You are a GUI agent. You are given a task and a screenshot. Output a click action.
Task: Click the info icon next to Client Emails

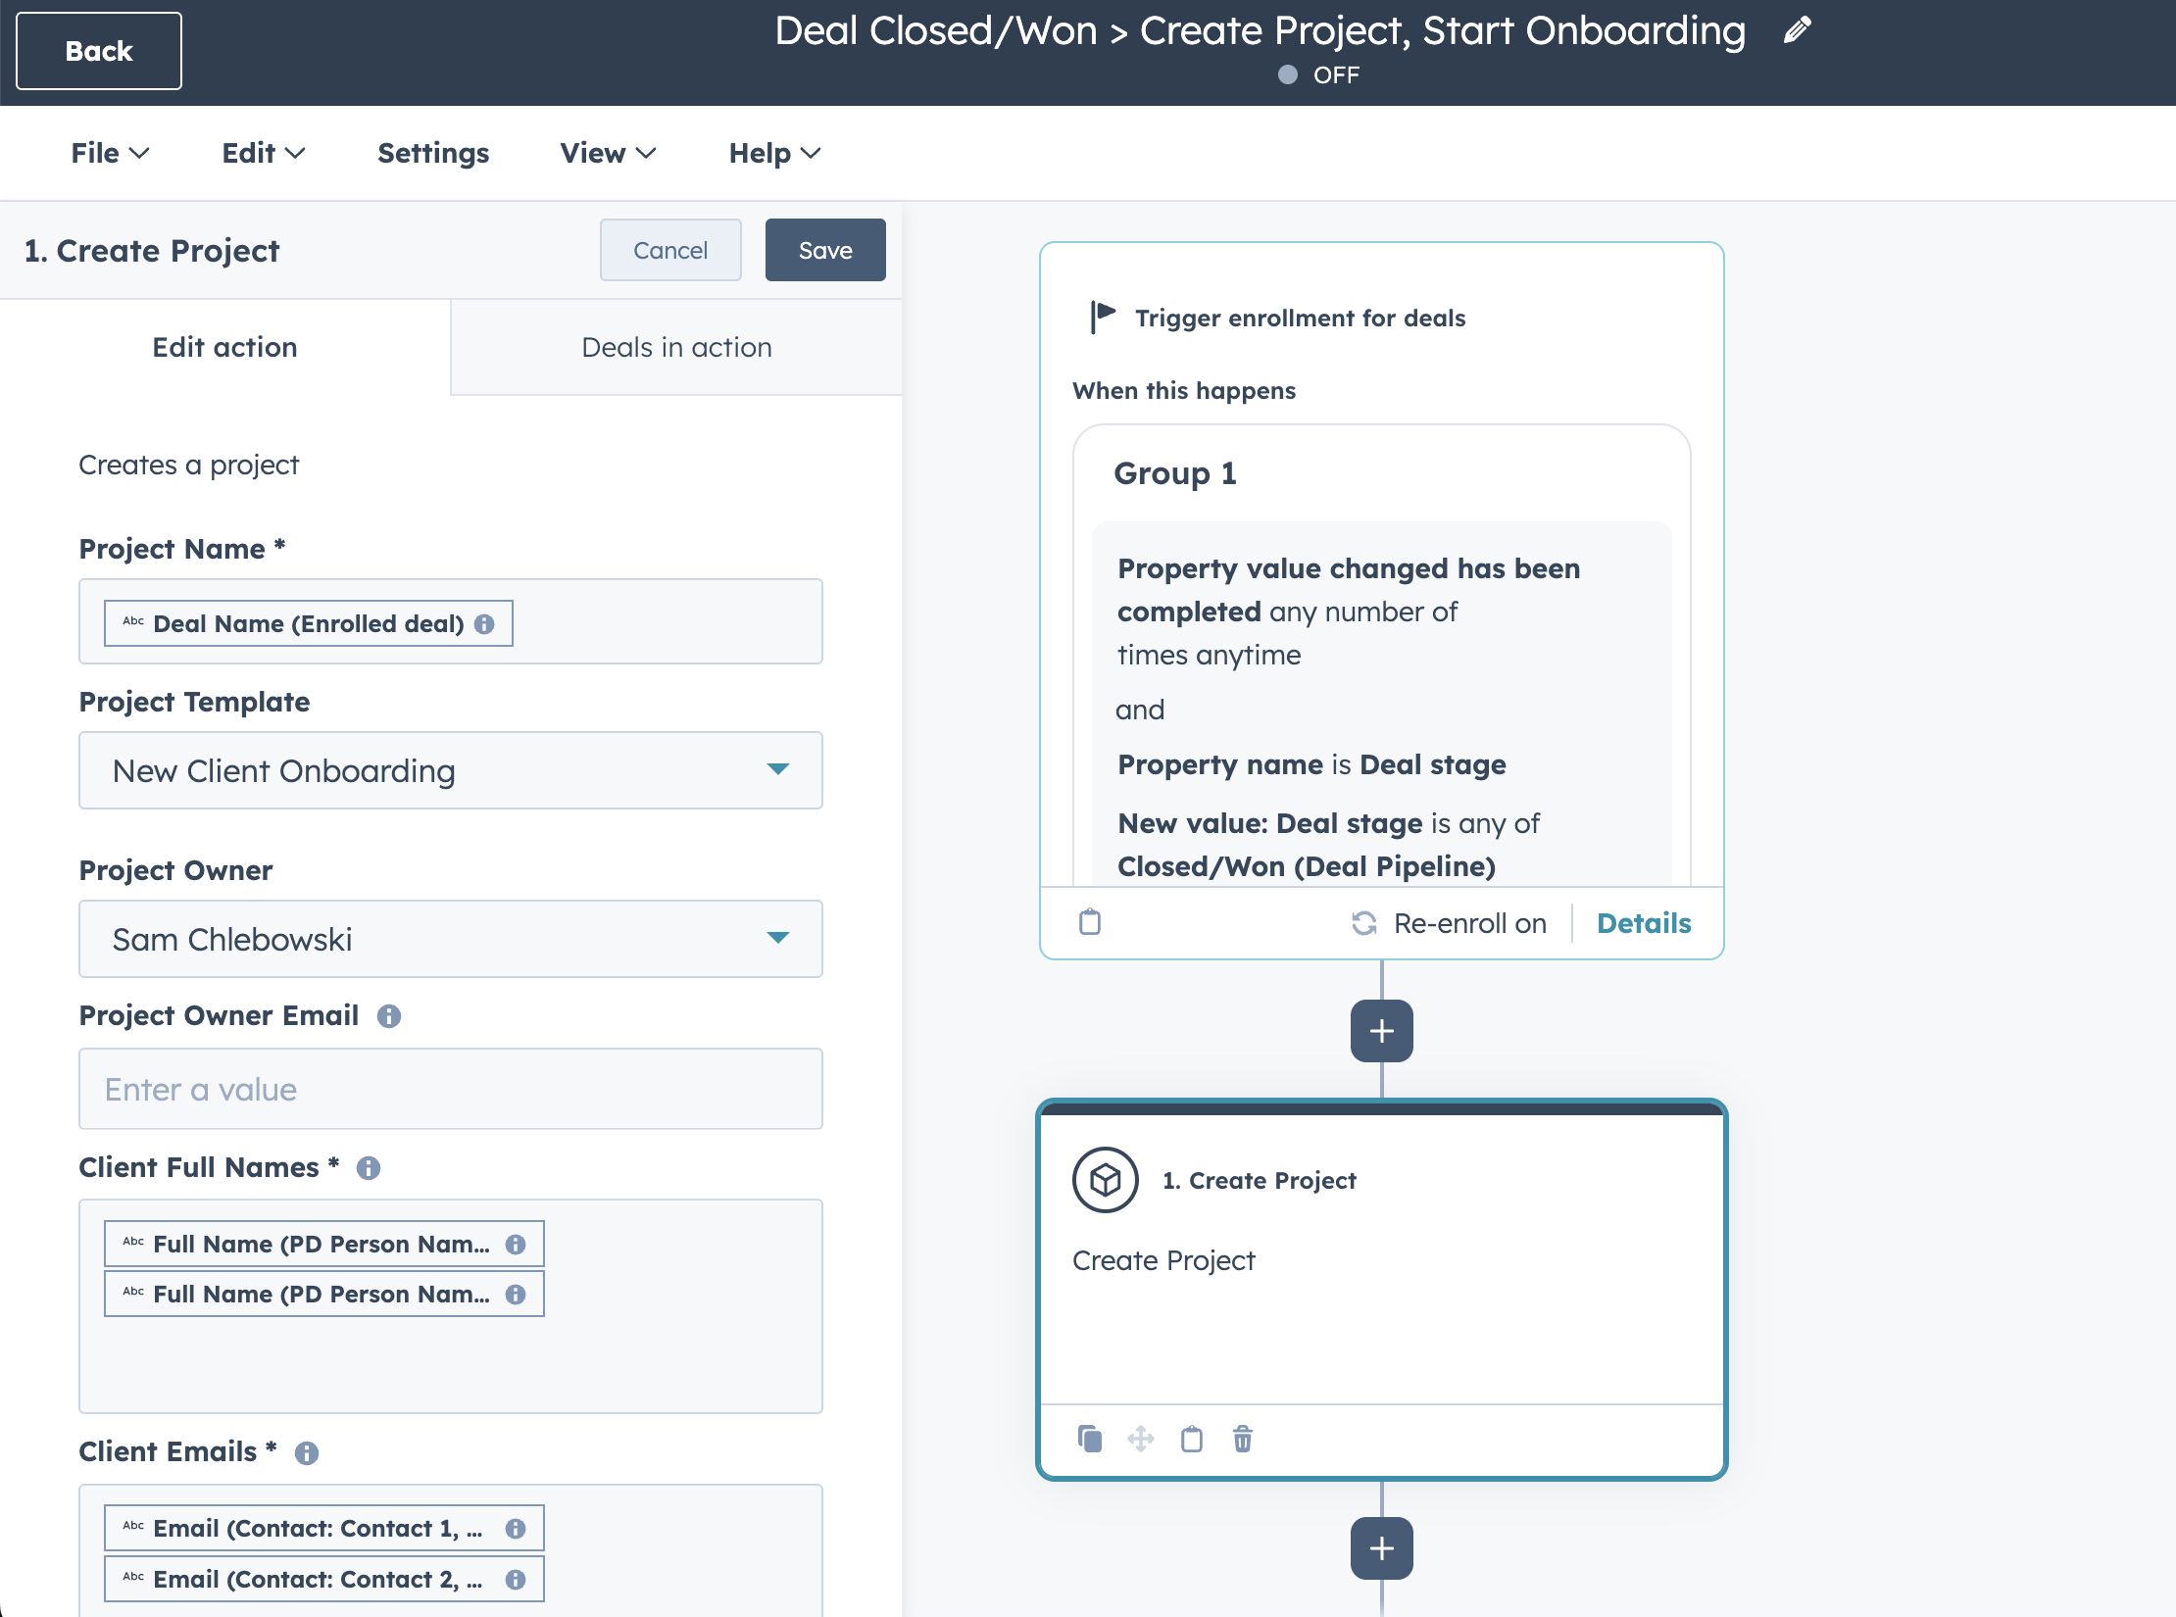coord(307,1453)
